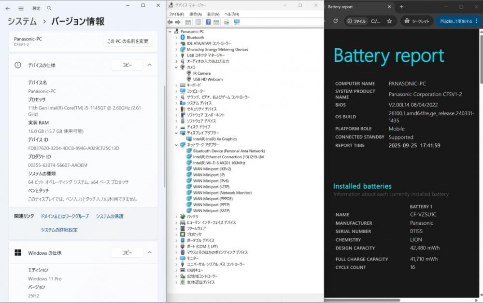
Task: Go back using Settings back arrow
Action: tap(7, 8)
